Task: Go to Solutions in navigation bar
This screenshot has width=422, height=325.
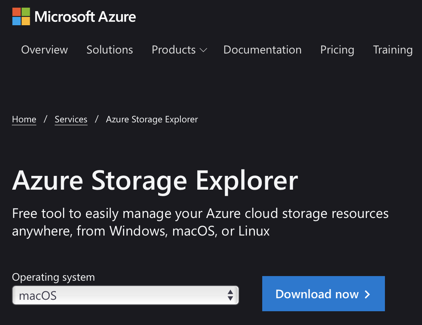Action: click(x=110, y=50)
